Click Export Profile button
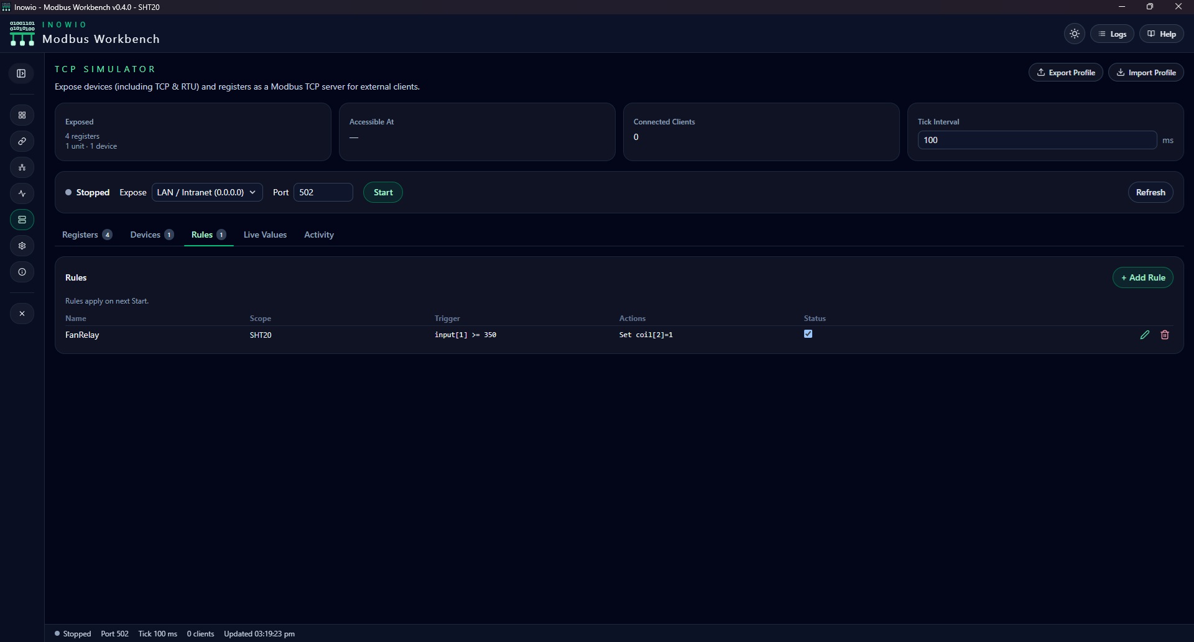 (x=1066, y=73)
